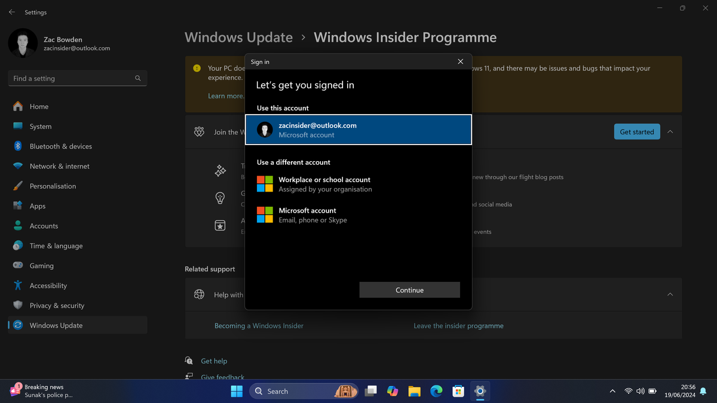Screen dimensions: 717x403
Task: Open the Gaming settings section
Action: point(78,266)
